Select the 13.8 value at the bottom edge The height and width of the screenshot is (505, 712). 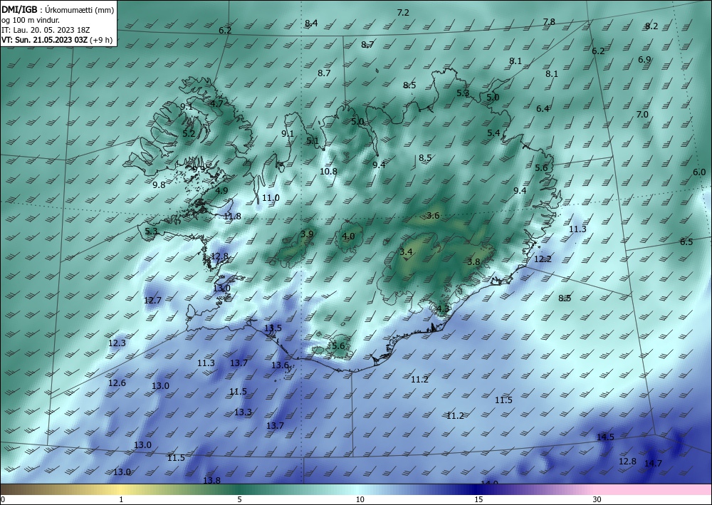coord(211,481)
